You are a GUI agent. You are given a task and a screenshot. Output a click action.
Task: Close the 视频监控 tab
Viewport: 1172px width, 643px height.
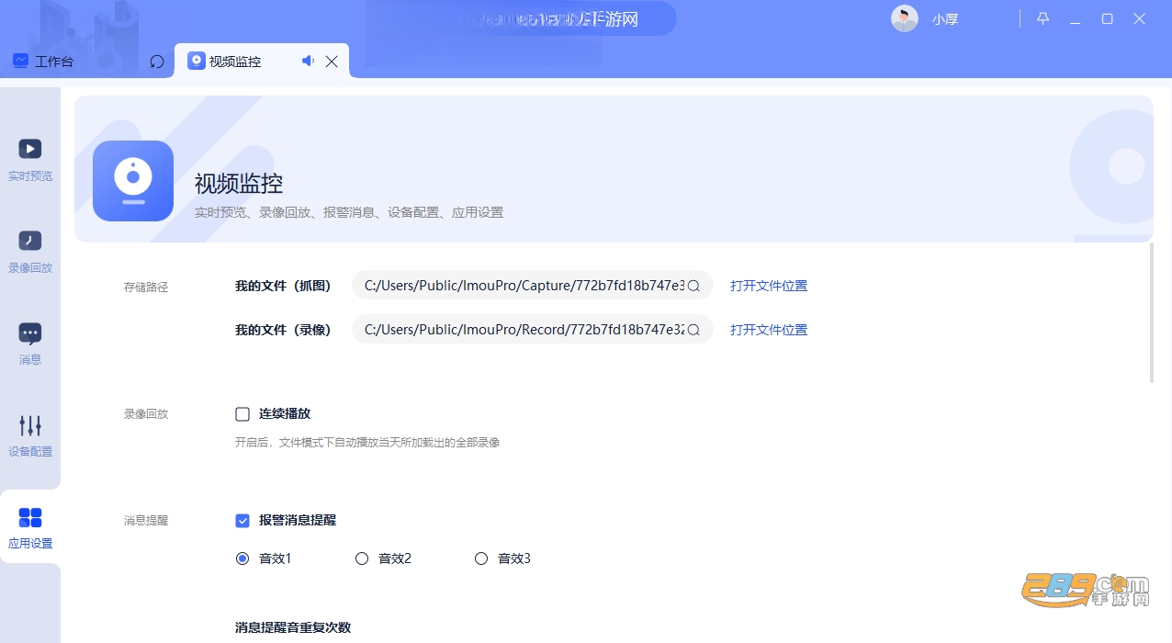[332, 62]
